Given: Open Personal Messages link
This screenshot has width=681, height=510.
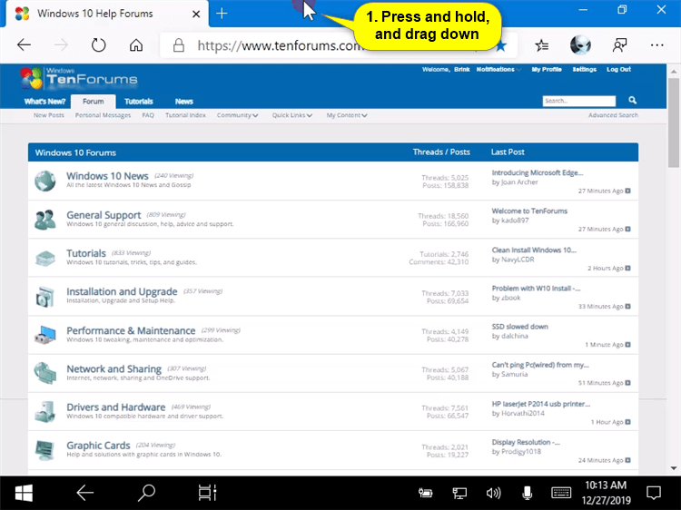Looking at the screenshot, I should pyautogui.click(x=103, y=115).
